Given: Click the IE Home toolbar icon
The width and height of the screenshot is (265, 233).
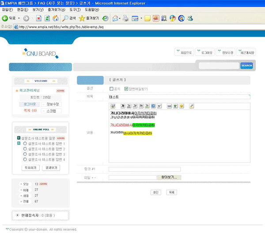Looking at the screenshot, I should pos(55,18).
